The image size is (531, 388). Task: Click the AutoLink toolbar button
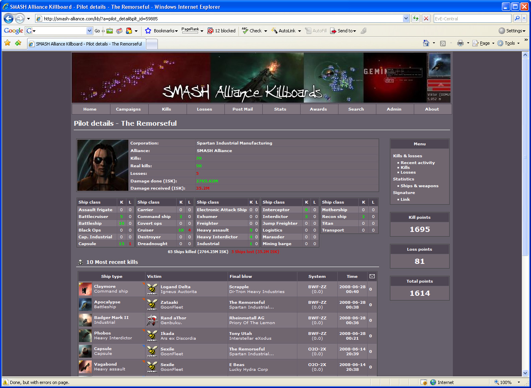(283, 31)
